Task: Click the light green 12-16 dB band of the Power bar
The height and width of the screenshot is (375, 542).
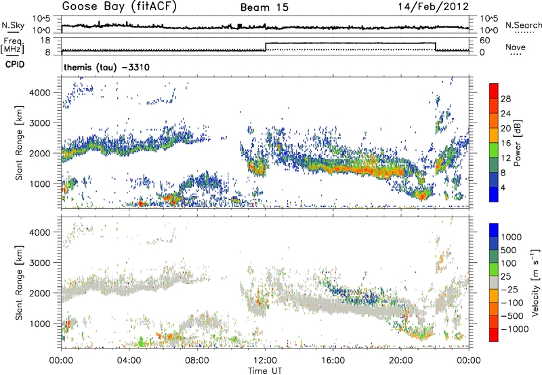Action: pos(494,150)
